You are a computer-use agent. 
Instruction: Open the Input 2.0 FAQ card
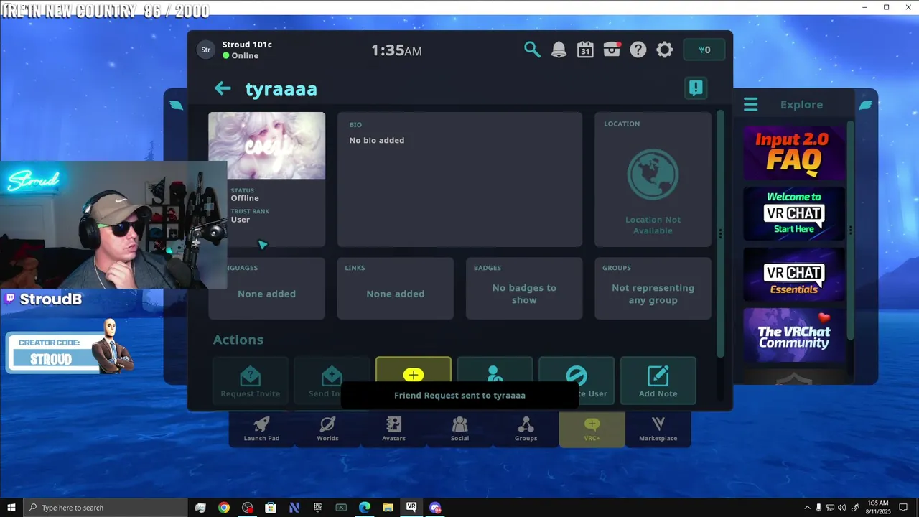(793, 152)
